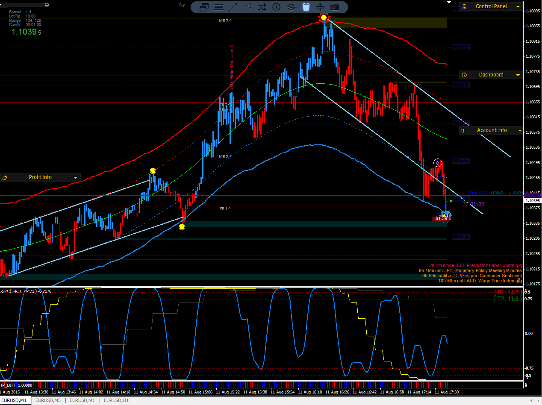Click the JPY Monetary Policy Meeting Minutes line

click(x=471, y=270)
